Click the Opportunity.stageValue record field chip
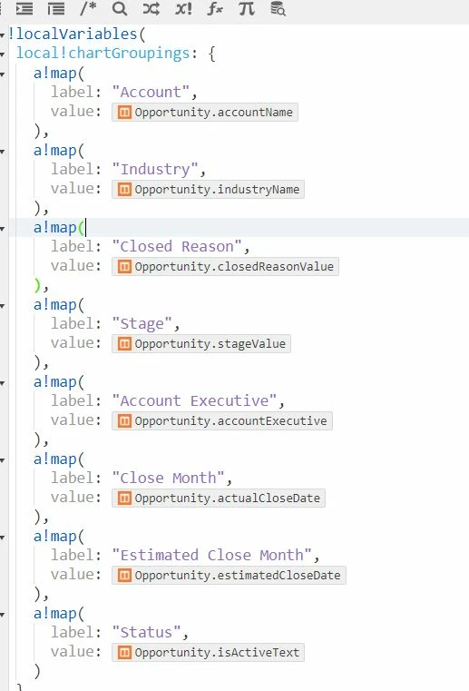The height and width of the screenshot is (691, 469). click(201, 344)
